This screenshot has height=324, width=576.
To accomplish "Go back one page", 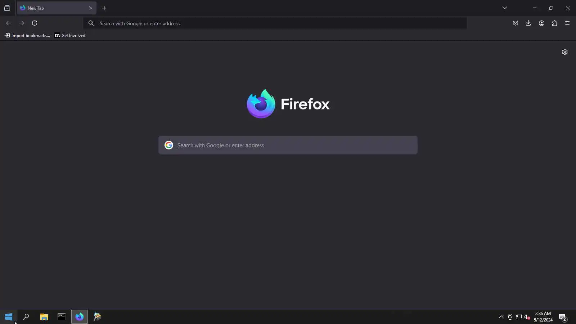I will 9,23.
